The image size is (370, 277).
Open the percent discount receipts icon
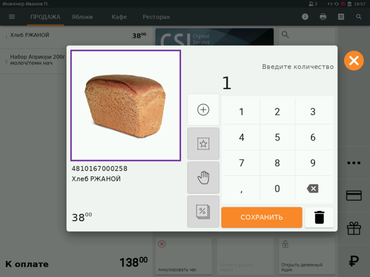click(x=203, y=211)
